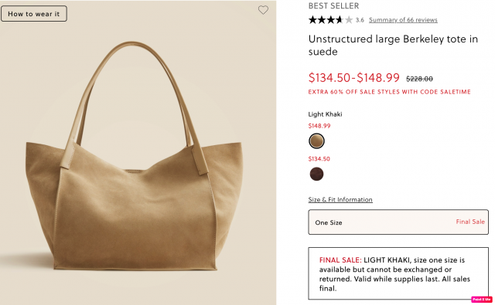This screenshot has width=495, height=305.
Task: Add the tote to favorites with heart icon
Action: click(x=263, y=10)
